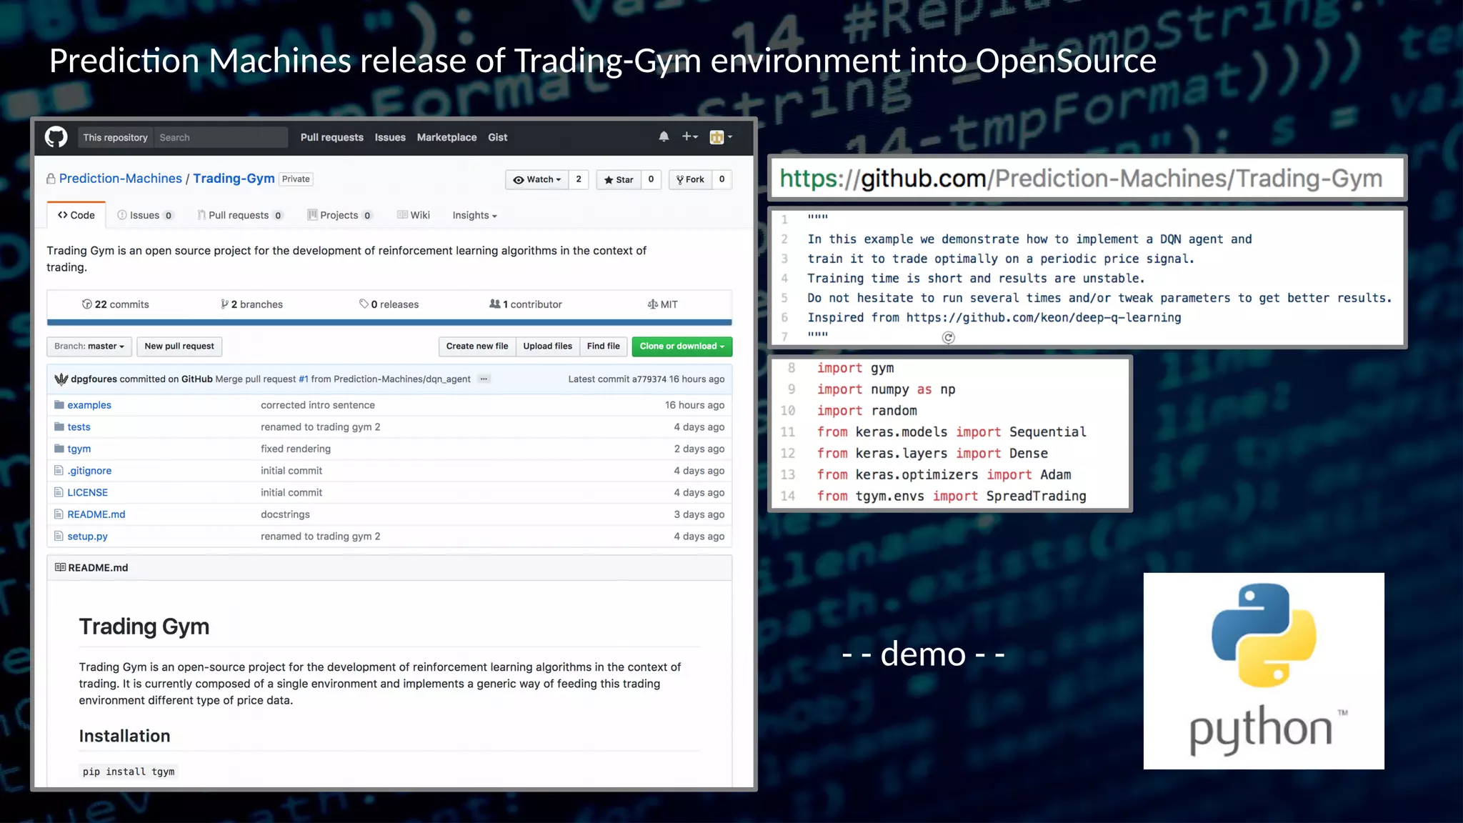Screen dimensions: 1463x823
Task: Go to Issues in top navigation bar
Action: [390, 137]
